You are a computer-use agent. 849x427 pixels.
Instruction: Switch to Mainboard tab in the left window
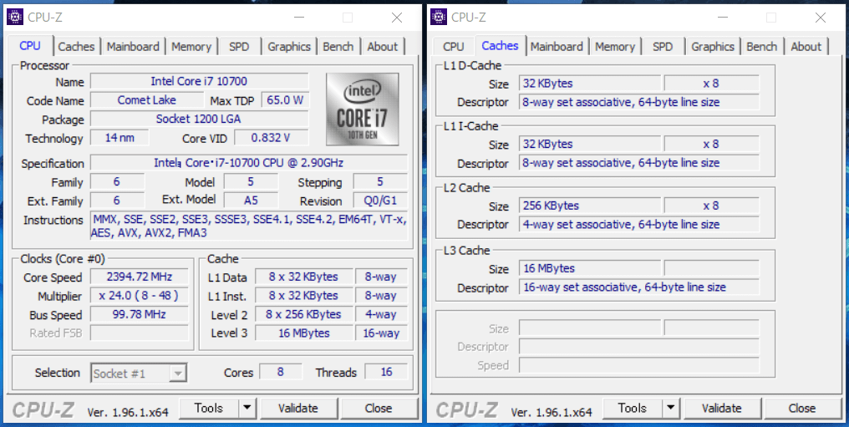click(x=133, y=47)
